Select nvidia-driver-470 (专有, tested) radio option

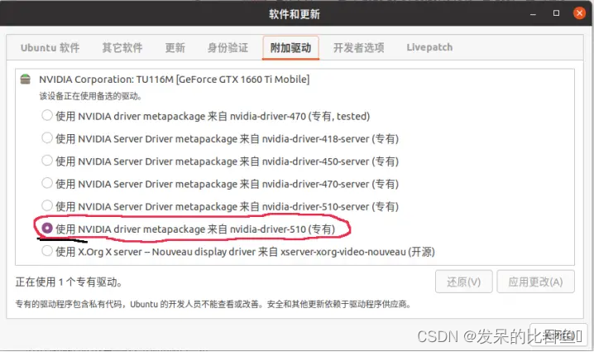pyautogui.click(x=47, y=115)
